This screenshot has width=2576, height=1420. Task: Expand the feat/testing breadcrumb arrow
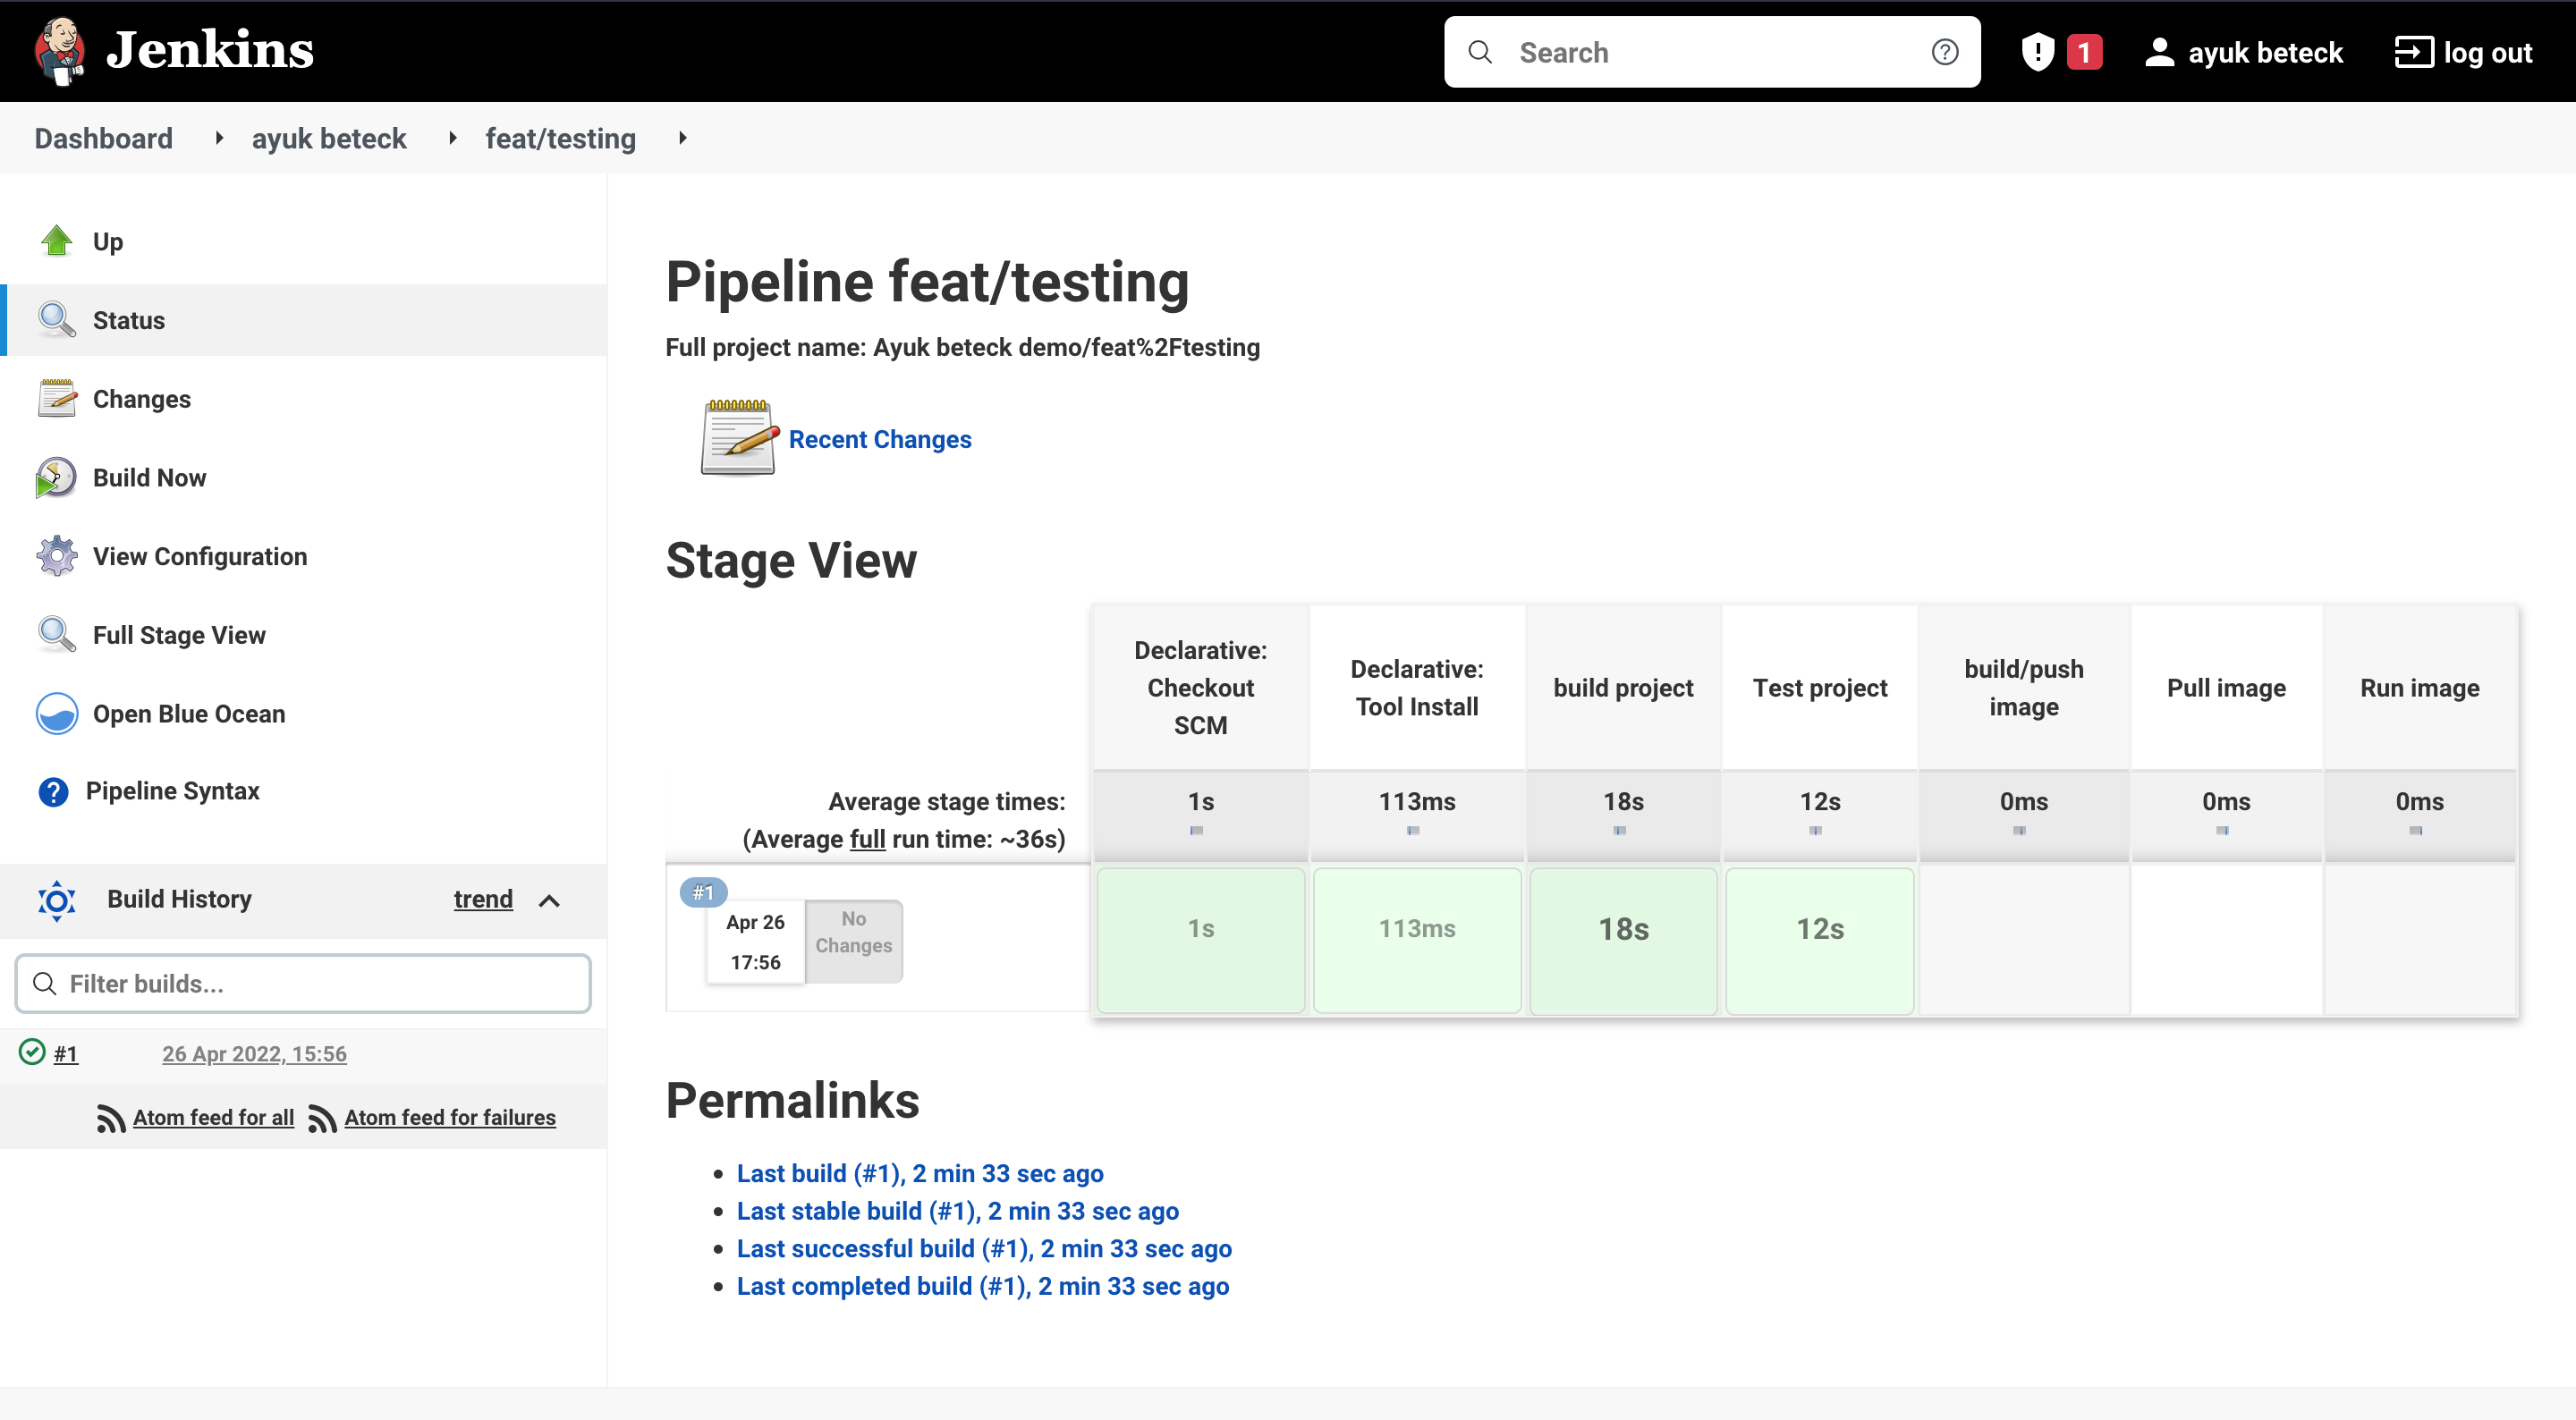click(x=683, y=138)
